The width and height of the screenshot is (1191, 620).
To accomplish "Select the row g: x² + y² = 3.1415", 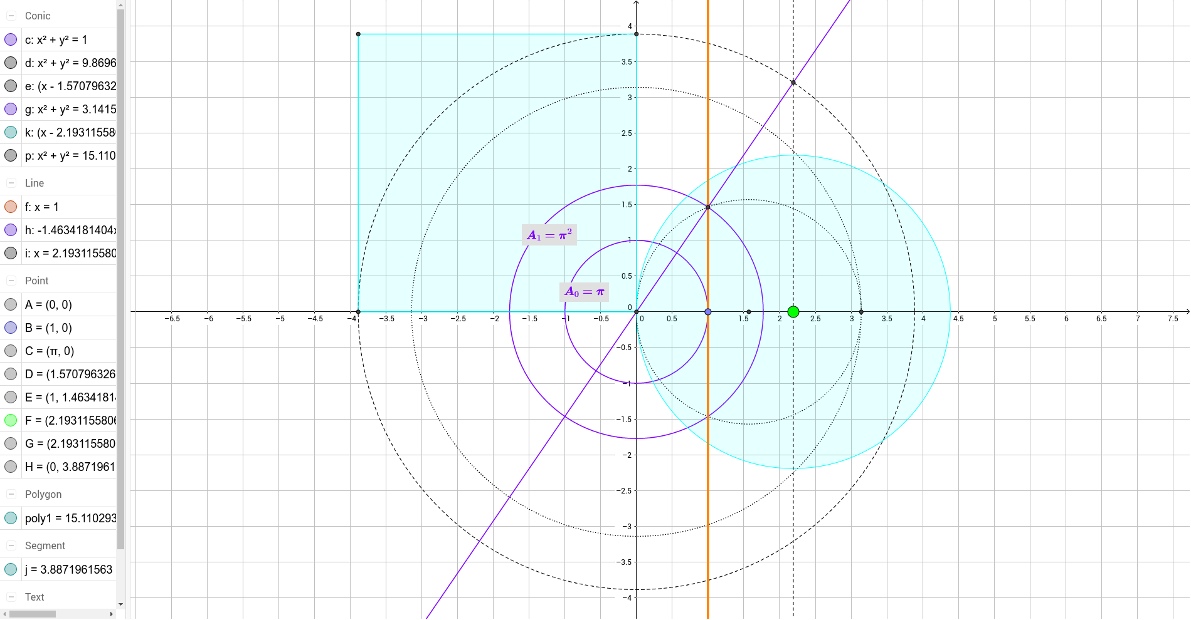I will (58, 109).
